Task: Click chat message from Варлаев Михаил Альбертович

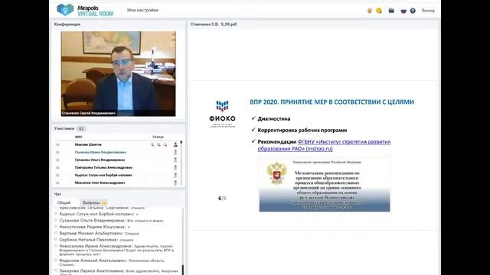Action: coord(99,233)
